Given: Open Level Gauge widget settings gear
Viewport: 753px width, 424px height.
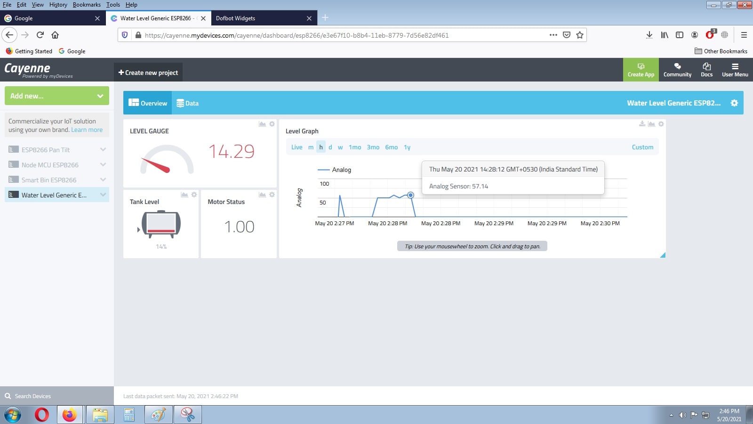Looking at the screenshot, I should 272,124.
